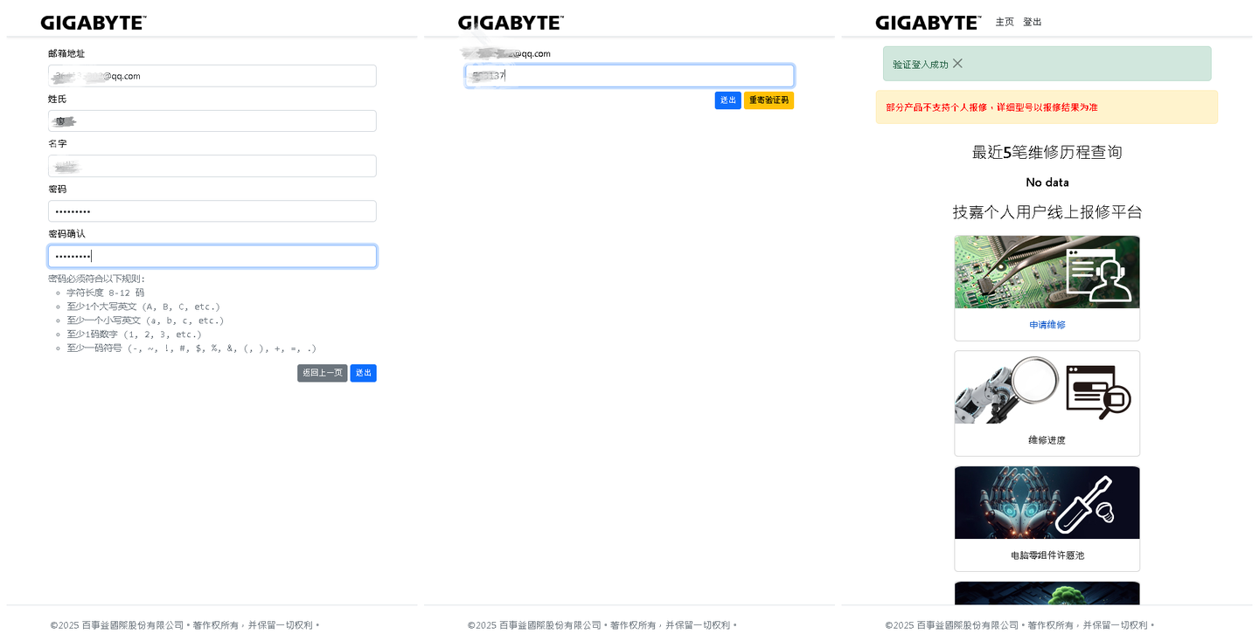Go to 主页 in the top navigation
The image size is (1259, 641).
click(x=1005, y=22)
